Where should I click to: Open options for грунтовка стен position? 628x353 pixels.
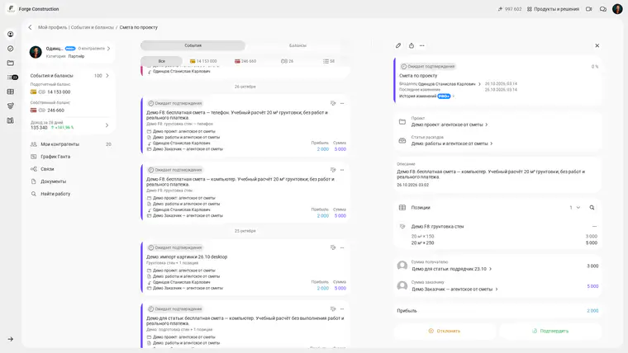[x=594, y=227]
